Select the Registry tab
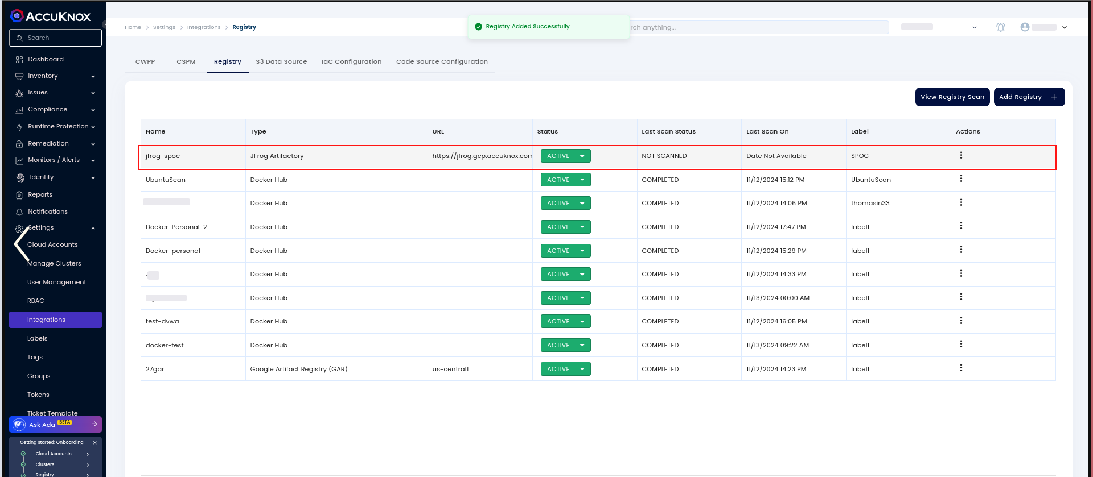Viewport: 1093px width, 477px height. (228, 62)
